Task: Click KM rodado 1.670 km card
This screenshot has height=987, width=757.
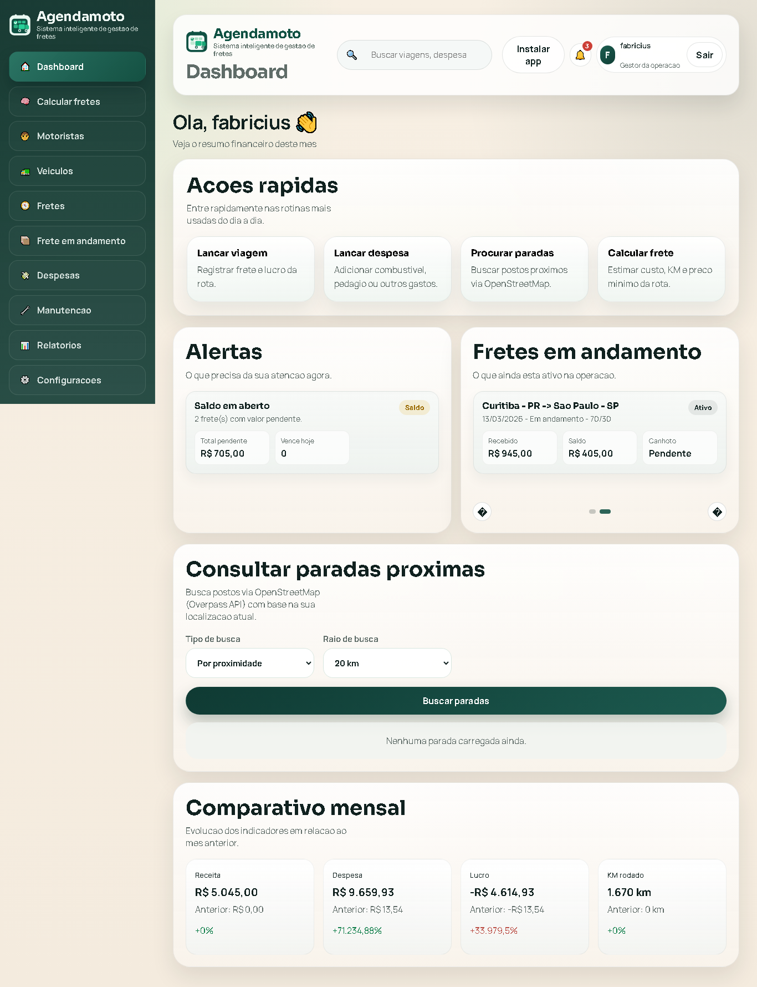Action: 662,907
